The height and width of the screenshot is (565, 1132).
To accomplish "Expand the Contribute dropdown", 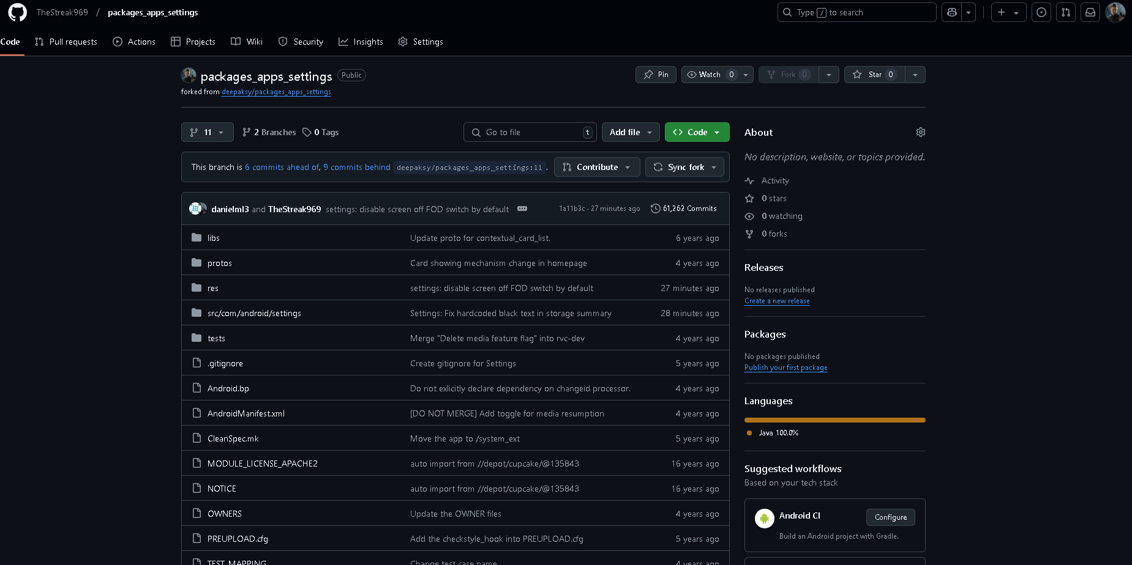I will (x=597, y=167).
